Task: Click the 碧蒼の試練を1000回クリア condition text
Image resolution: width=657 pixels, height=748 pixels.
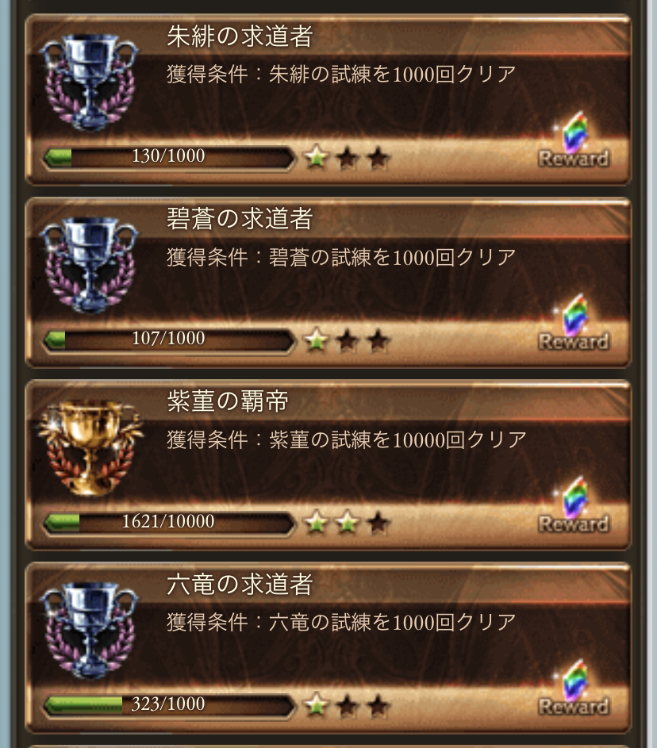Action: click(393, 258)
